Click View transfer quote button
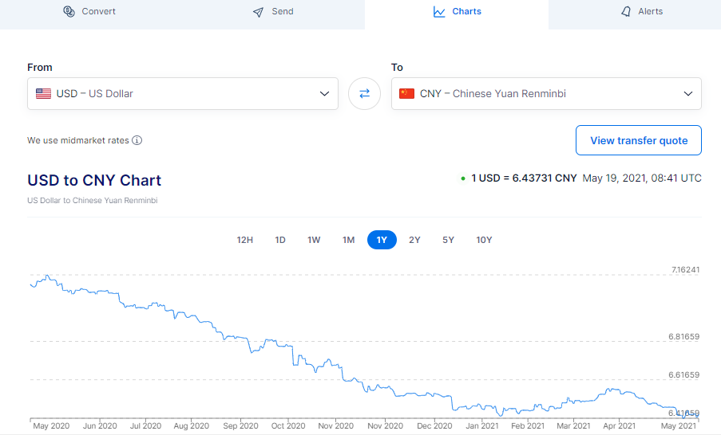Viewport: 721px width, 435px height. [639, 140]
